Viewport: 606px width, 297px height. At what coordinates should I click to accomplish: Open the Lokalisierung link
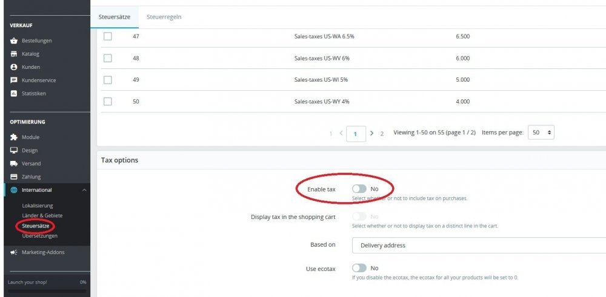tap(38, 206)
